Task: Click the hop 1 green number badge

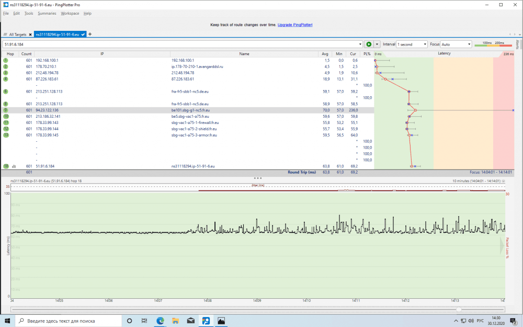Action: point(6,60)
